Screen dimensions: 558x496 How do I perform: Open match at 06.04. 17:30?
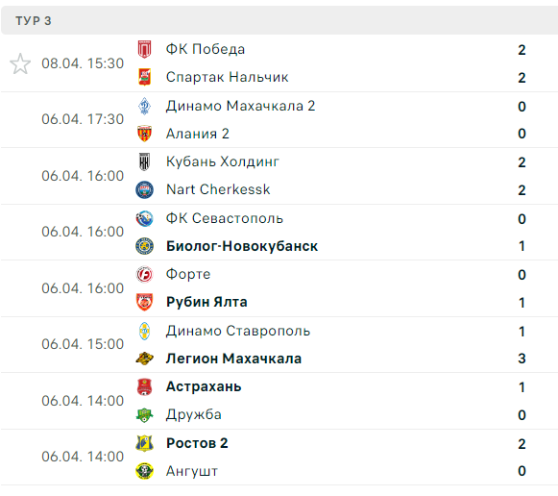click(279, 119)
